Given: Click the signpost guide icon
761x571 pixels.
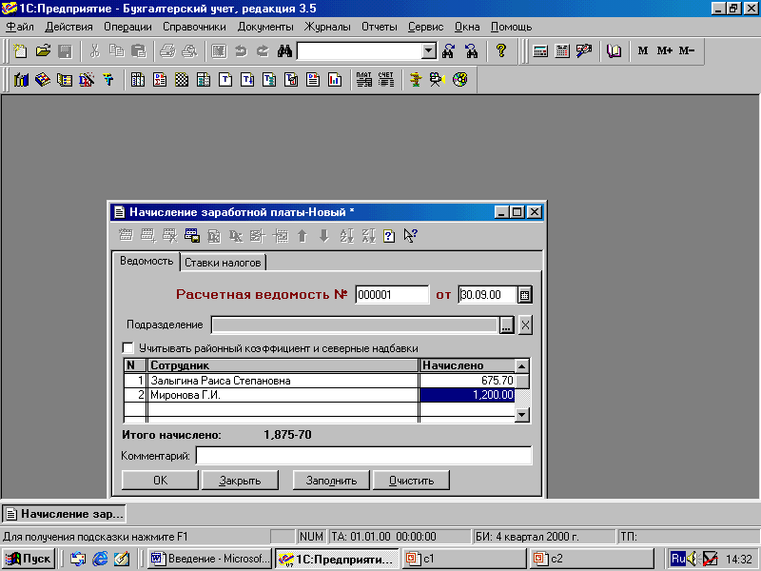Looking at the screenshot, I should pos(416,80).
